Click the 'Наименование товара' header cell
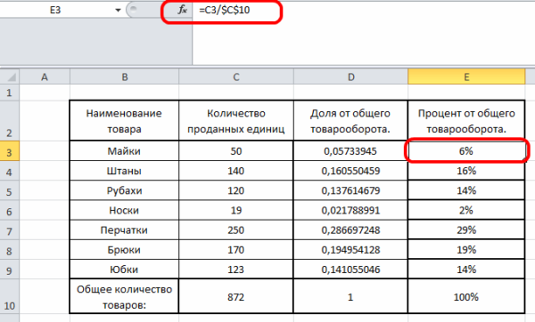The height and width of the screenshot is (322, 535). pos(124,120)
